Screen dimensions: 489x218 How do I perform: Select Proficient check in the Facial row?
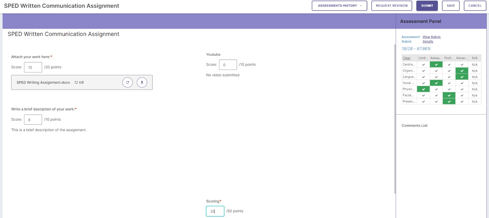449,95
